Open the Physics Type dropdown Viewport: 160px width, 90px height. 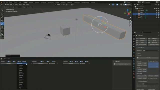click(150, 50)
